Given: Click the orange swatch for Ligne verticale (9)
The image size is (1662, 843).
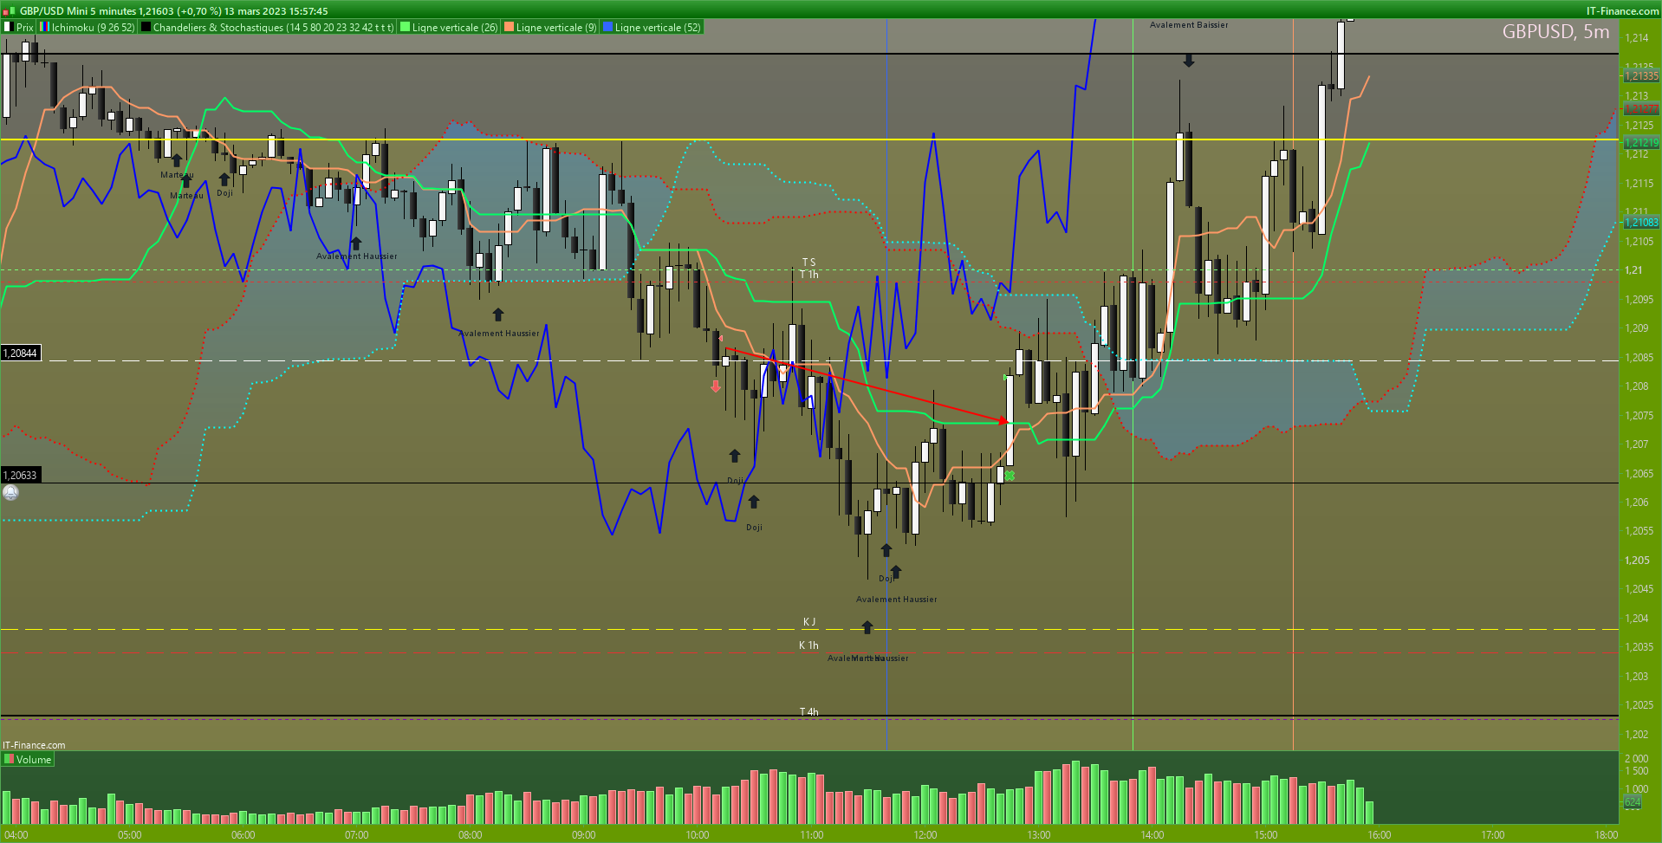Looking at the screenshot, I should [509, 28].
